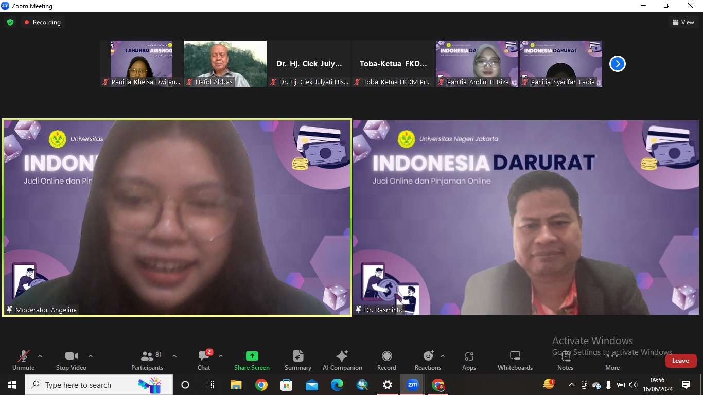Open the Notes tool

565,360
